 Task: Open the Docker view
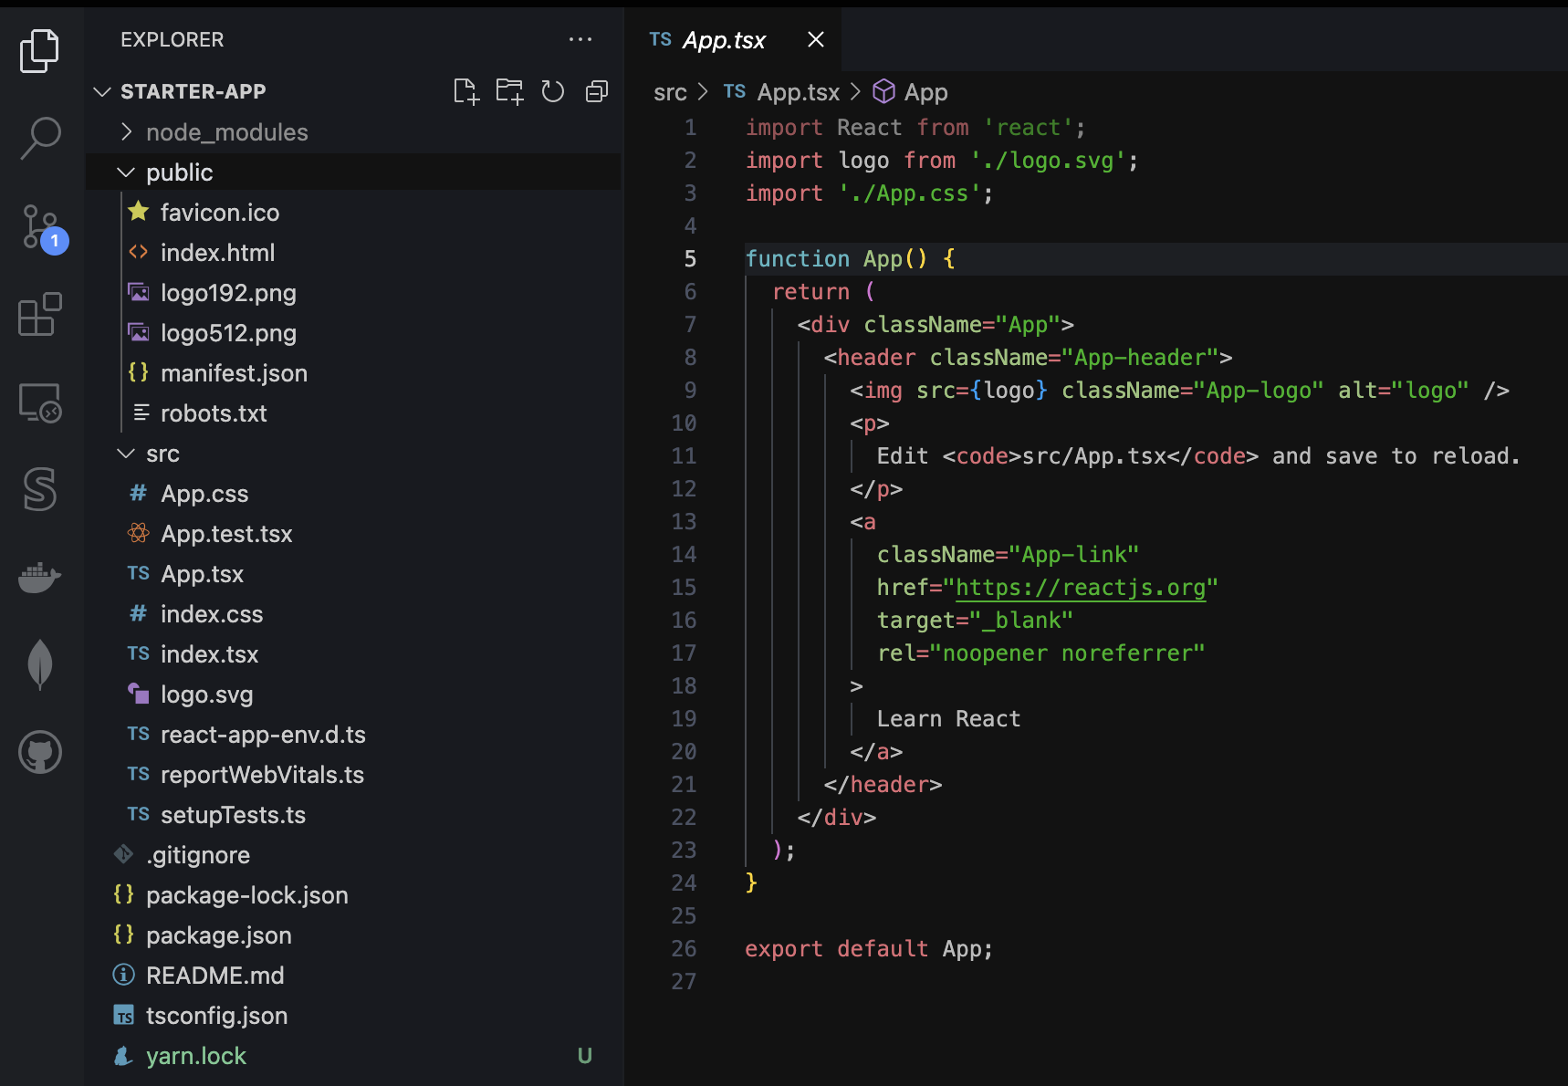pyautogui.click(x=40, y=578)
